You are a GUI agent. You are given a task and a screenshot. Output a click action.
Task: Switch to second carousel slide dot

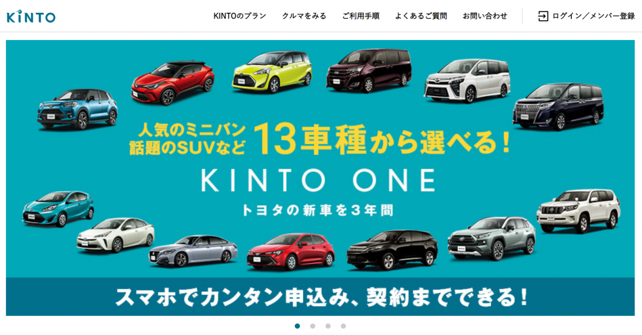[x=312, y=326]
